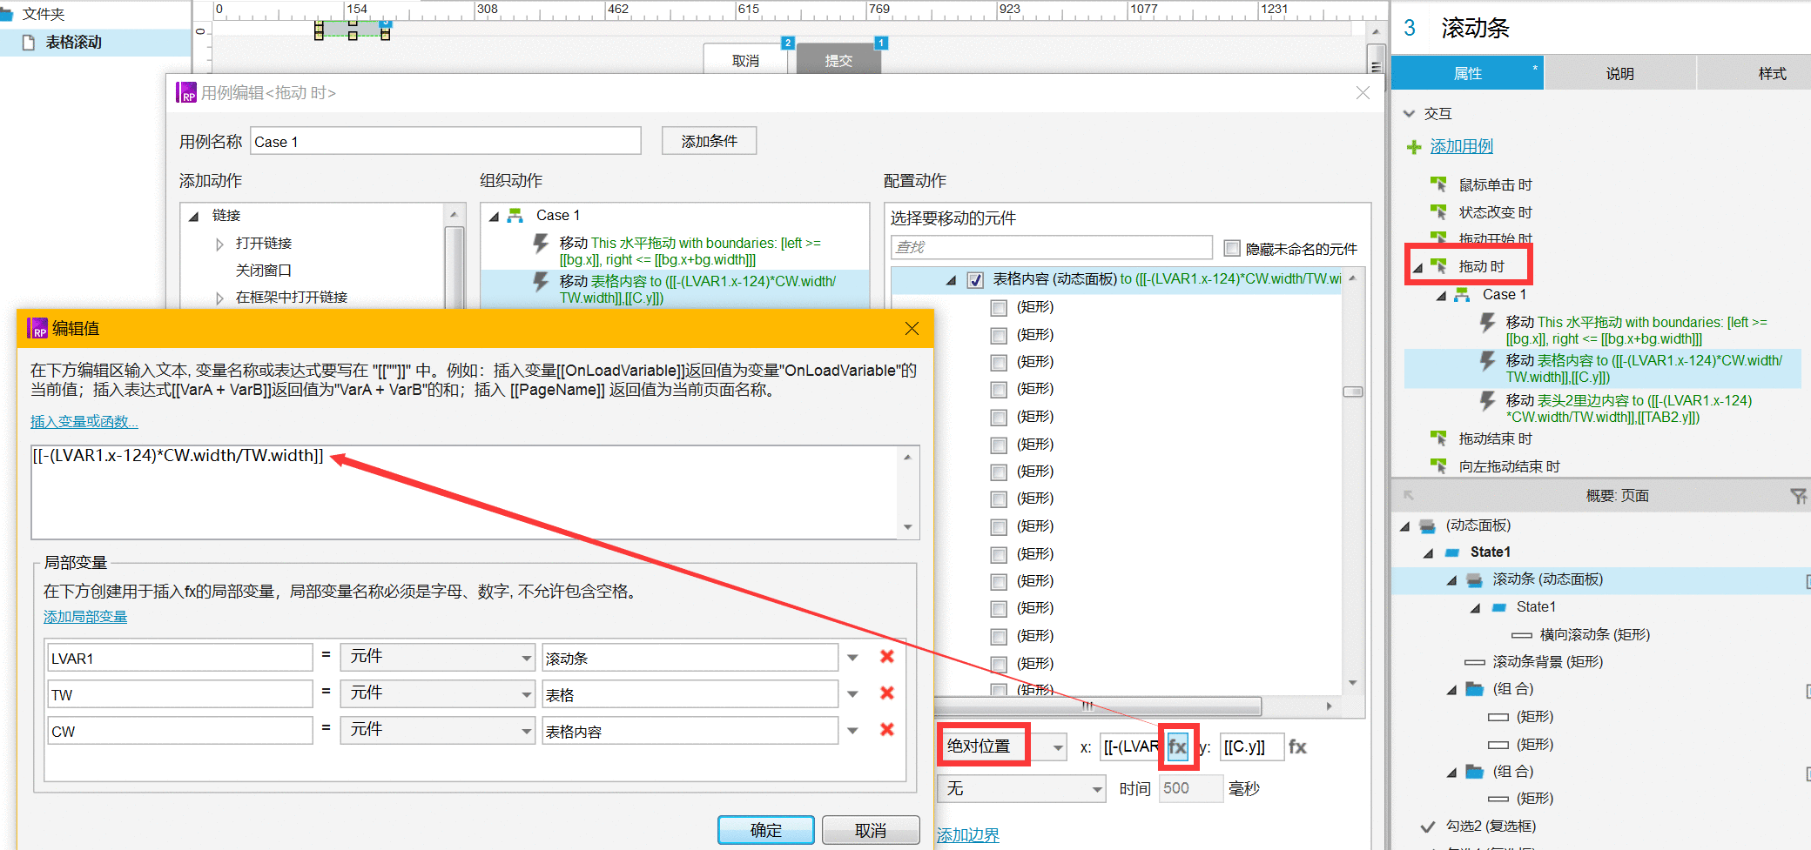Collapse the 交互 section

[1409, 114]
